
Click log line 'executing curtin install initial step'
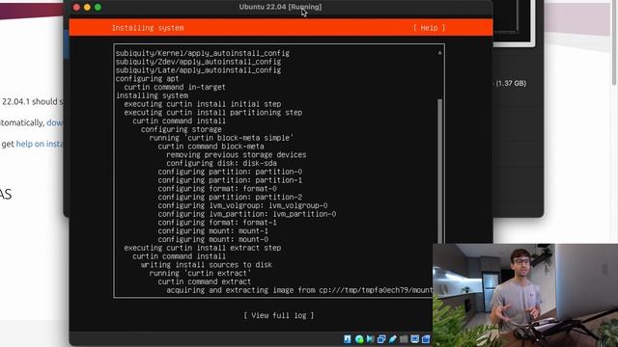(203, 104)
